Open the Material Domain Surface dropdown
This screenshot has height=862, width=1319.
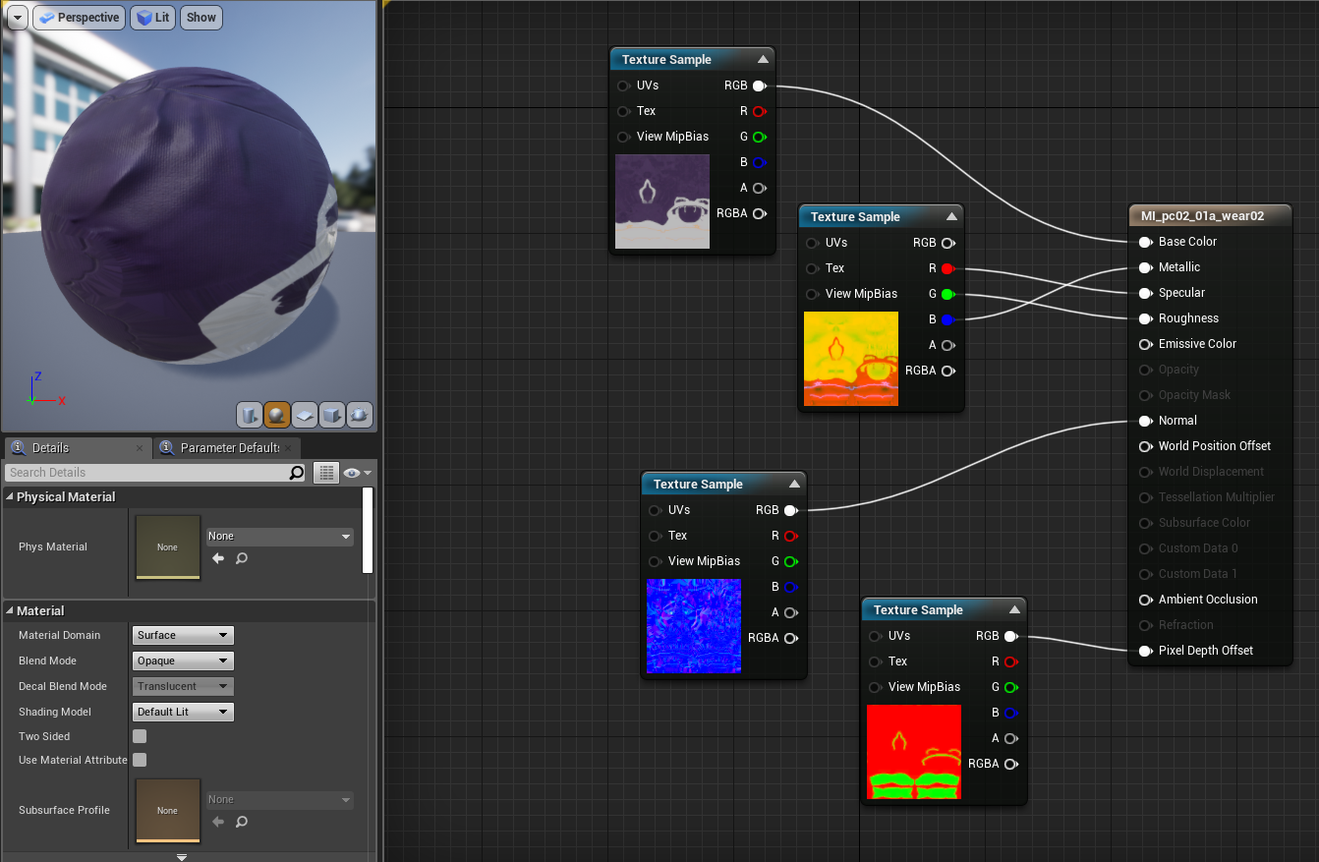[x=183, y=635]
